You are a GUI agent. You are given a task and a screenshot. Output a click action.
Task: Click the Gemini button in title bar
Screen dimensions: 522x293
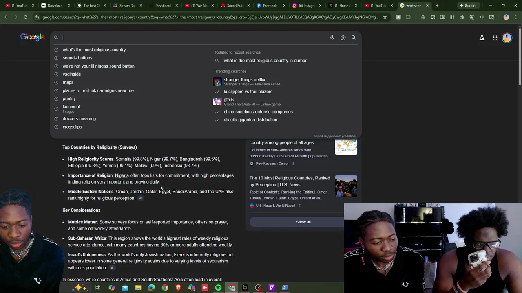pyautogui.click(x=468, y=5)
